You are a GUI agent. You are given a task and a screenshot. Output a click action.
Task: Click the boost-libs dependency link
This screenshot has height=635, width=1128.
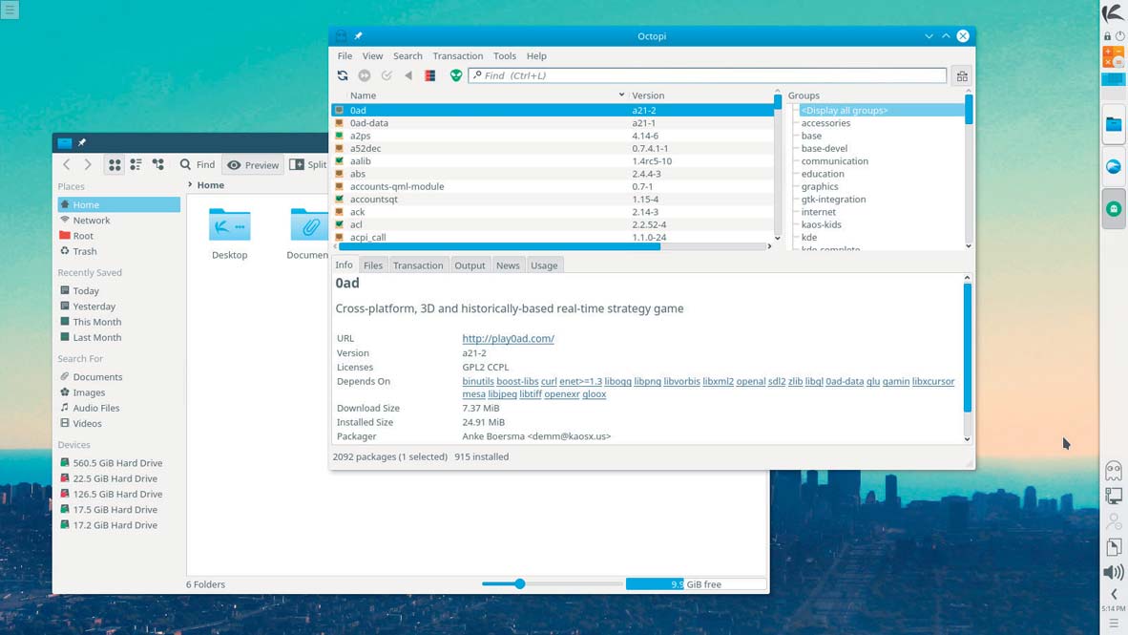pyautogui.click(x=517, y=382)
